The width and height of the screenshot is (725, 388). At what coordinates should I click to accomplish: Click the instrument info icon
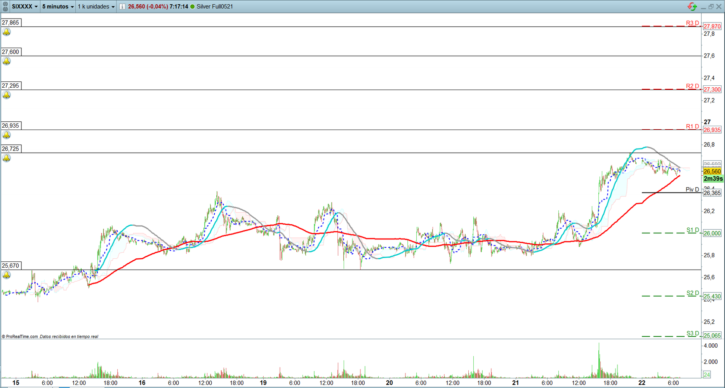tap(122, 7)
